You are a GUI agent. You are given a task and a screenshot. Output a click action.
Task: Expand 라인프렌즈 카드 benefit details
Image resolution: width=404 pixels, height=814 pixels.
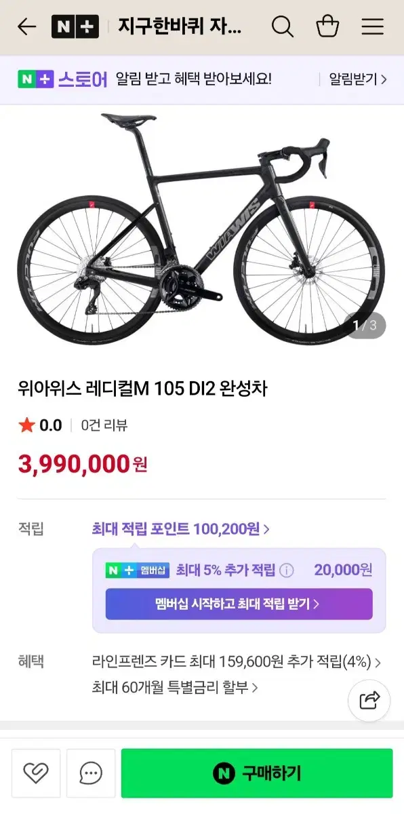point(236,662)
